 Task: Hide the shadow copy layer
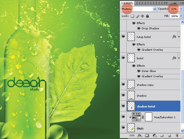(123, 84)
